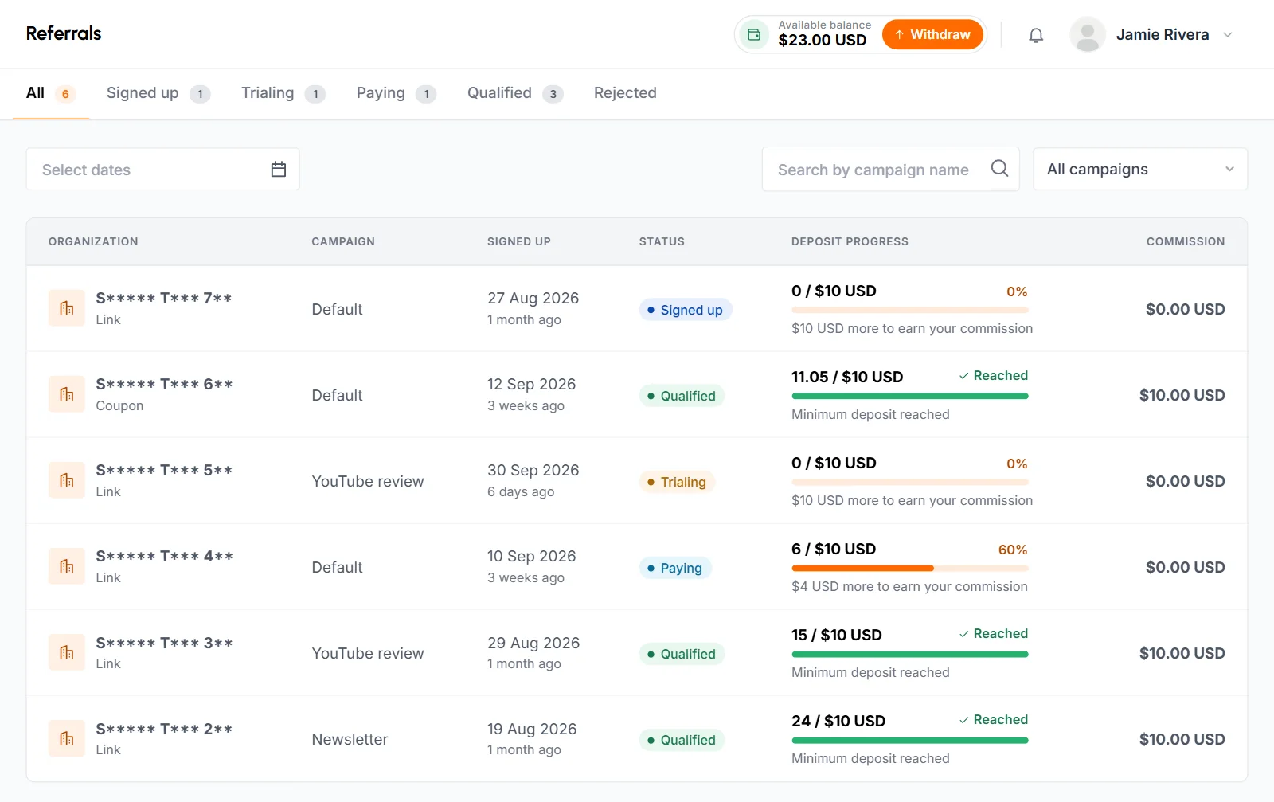Click the notification bell icon

pyautogui.click(x=1036, y=35)
